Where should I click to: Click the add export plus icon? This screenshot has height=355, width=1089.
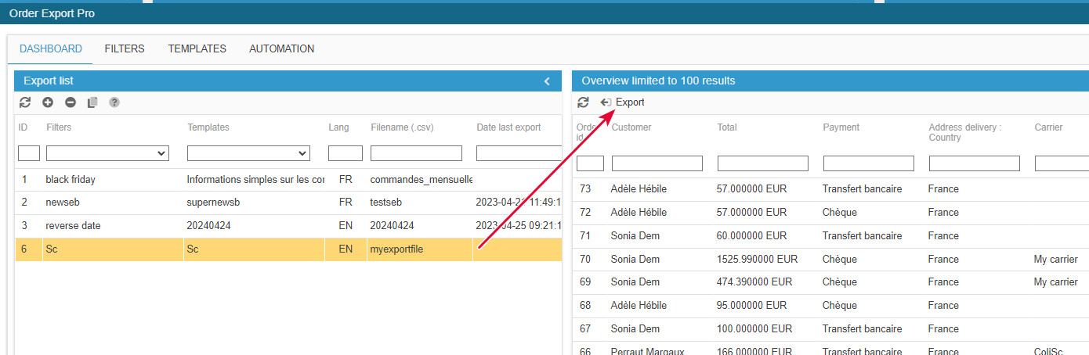(48, 102)
